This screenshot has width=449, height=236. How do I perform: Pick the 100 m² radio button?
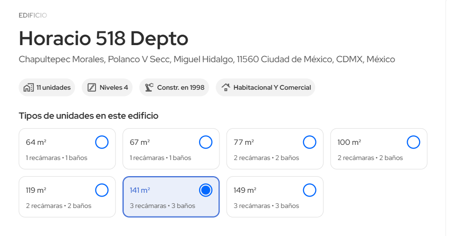[413, 142]
